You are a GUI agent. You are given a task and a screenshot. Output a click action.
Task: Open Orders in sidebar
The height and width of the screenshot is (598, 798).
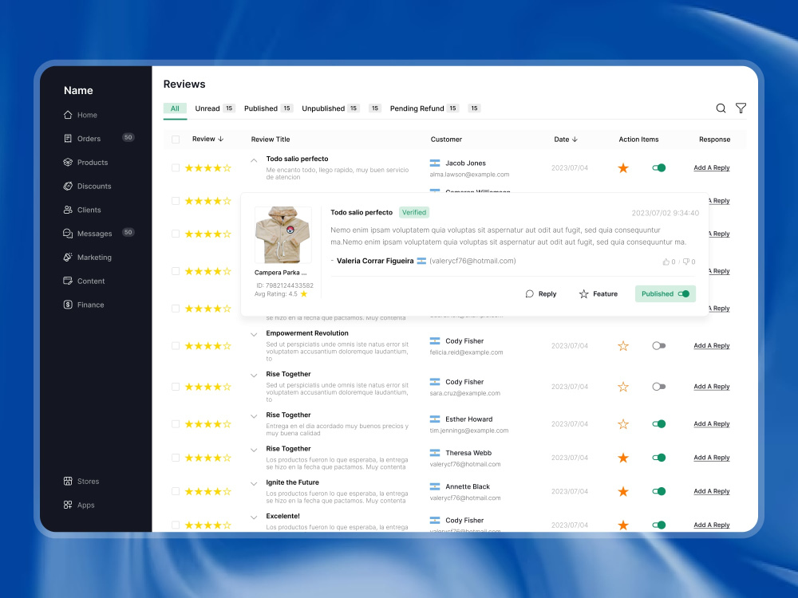[x=82, y=138]
